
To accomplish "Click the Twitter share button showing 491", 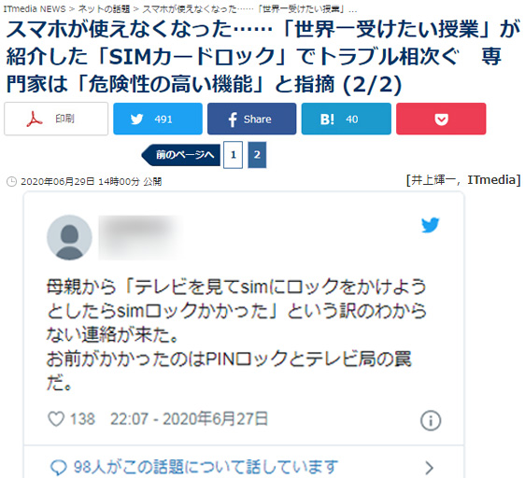I will [x=158, y=119].
